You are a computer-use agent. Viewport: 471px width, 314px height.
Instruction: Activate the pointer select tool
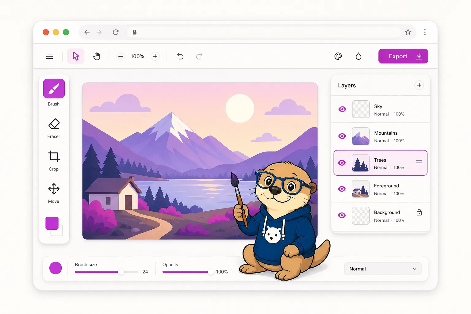76,56
